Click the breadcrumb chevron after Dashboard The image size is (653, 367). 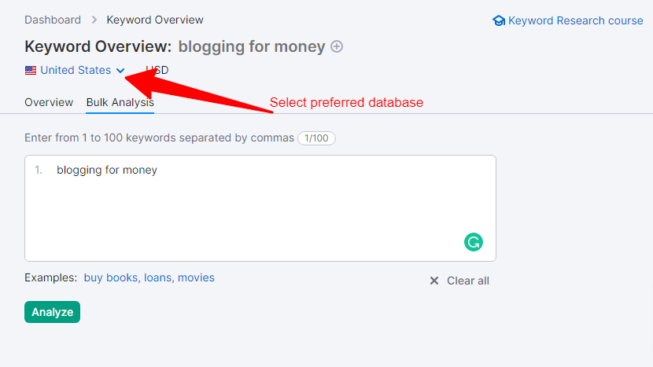pos(94,20)
